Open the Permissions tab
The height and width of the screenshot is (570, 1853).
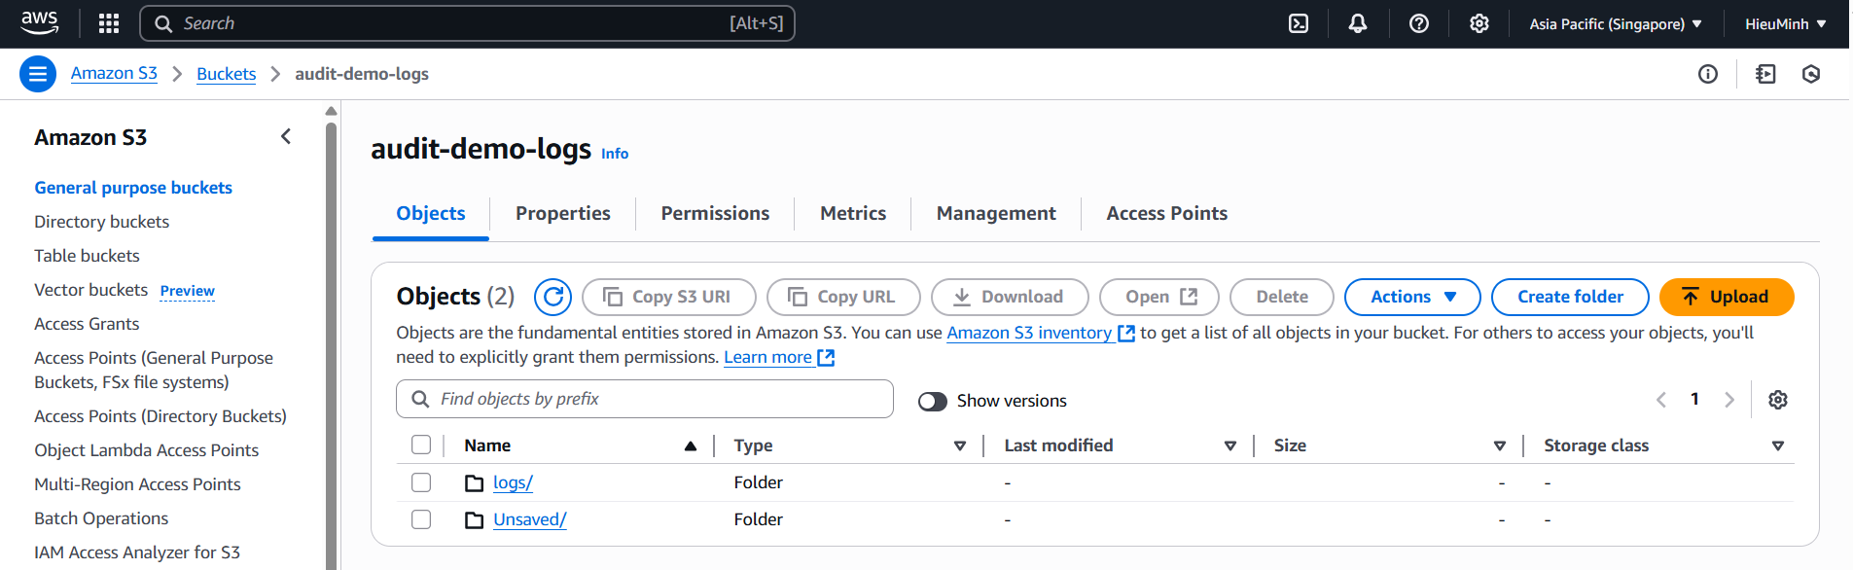tap(715, 213)
